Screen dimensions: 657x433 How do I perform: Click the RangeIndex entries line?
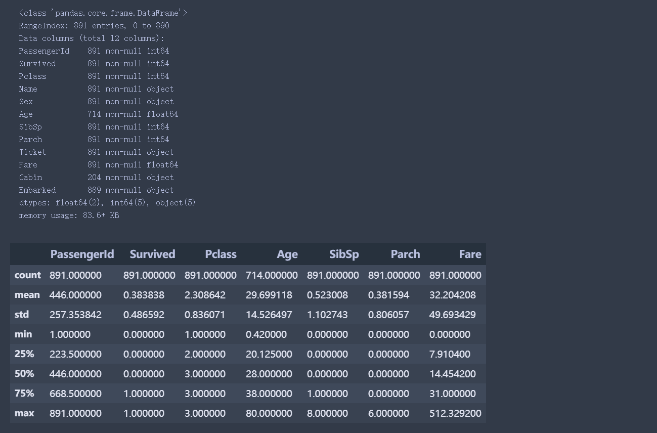[x=94, y=25]
